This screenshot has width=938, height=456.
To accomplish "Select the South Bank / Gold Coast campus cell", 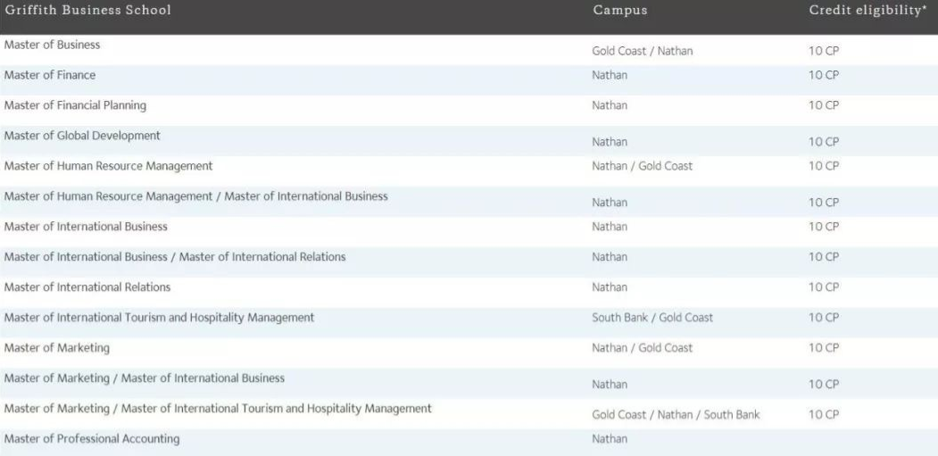I will [x=652, y=318].
